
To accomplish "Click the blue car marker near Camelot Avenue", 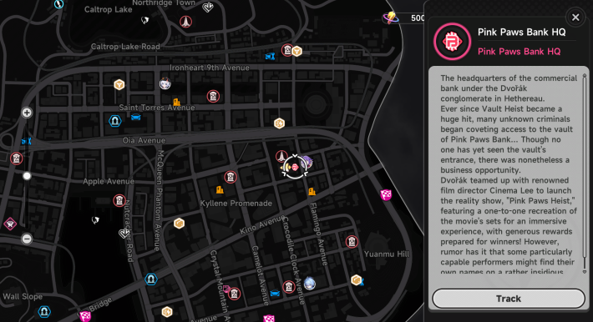I will [275, 294].
